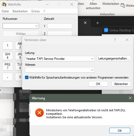Uncheck Wählhilfe für Sprachanrufanforderungen checkbox
Screen dimensions: 134x136
(x=27, y=78)
